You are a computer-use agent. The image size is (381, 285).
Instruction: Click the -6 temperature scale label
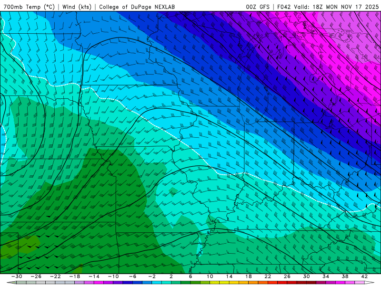pos(133,276)
